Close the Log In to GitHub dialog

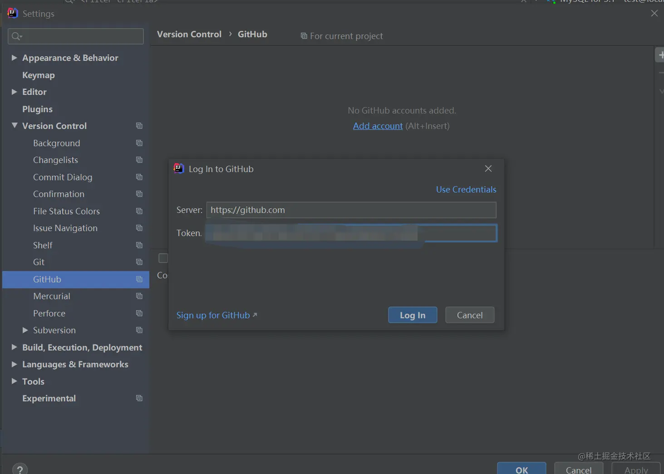[488, 168]
